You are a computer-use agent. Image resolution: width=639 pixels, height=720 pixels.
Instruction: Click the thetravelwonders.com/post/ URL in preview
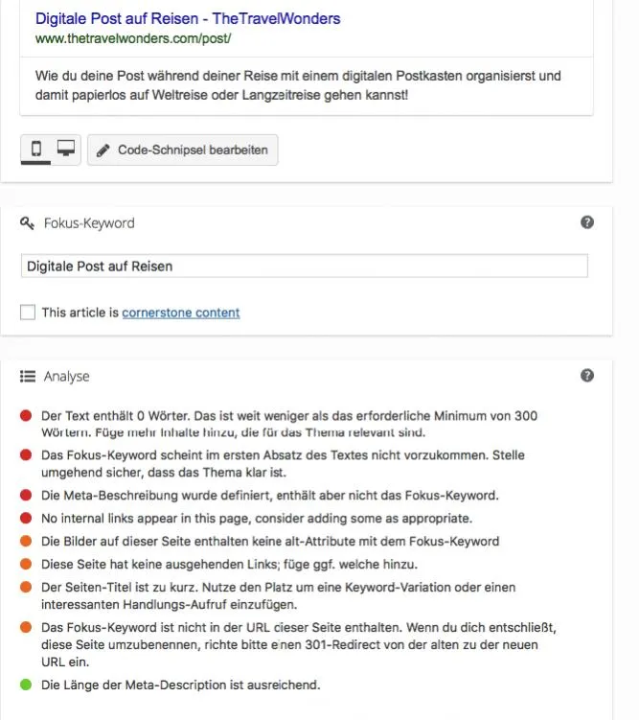pos(133,38)
